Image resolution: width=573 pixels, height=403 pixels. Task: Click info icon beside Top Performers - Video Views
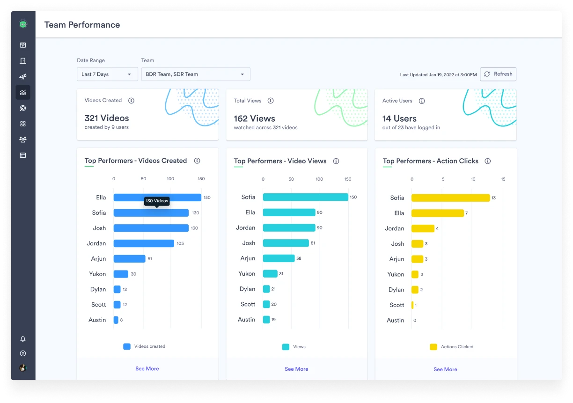tap(336, 161)
